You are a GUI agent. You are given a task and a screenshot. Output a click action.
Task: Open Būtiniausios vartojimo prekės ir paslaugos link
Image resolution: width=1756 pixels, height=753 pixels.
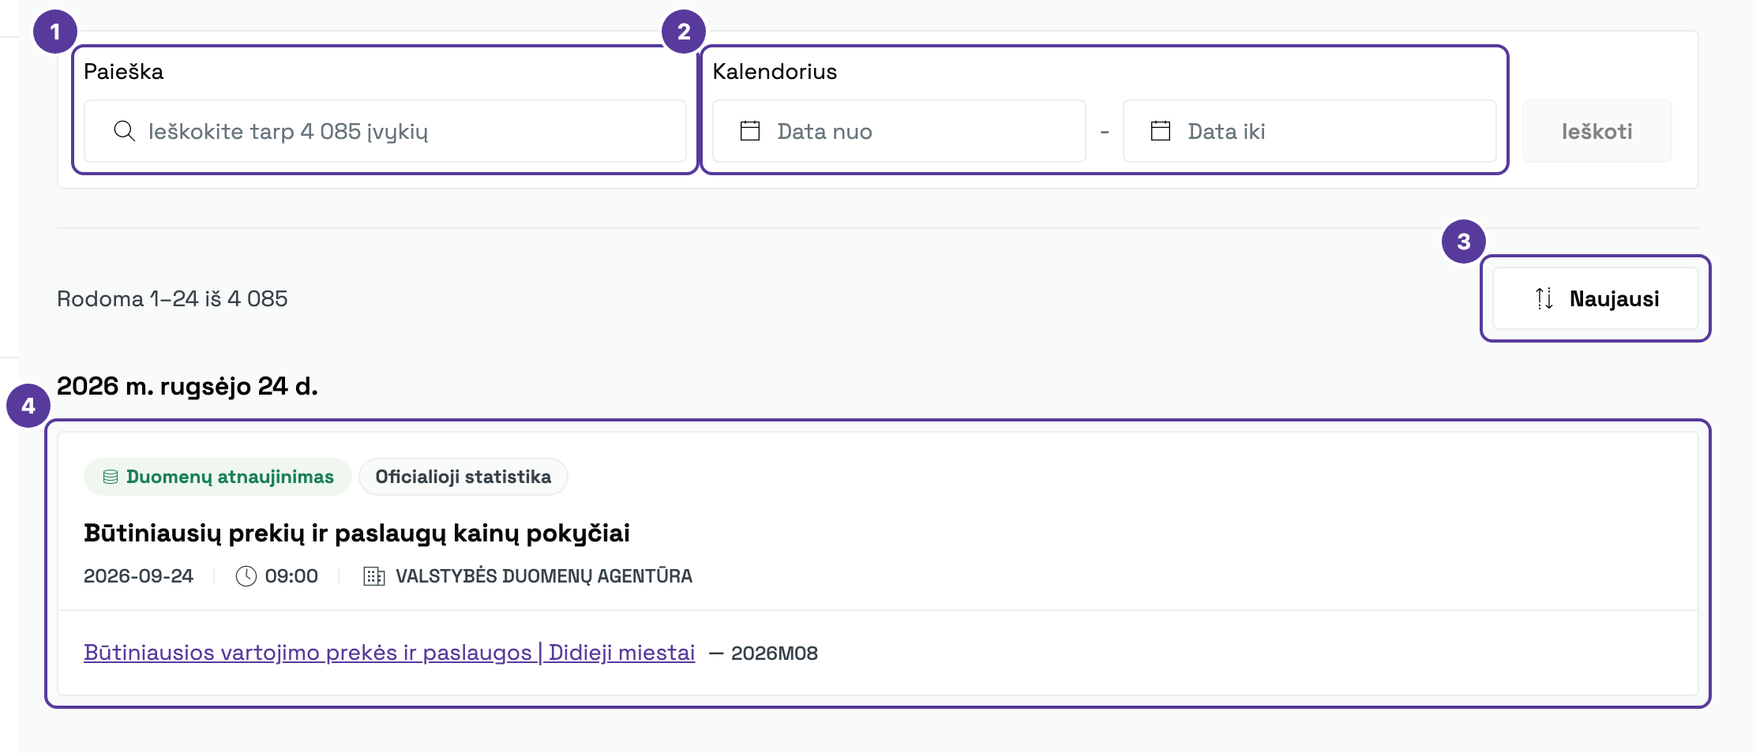(x=389, y=653)
